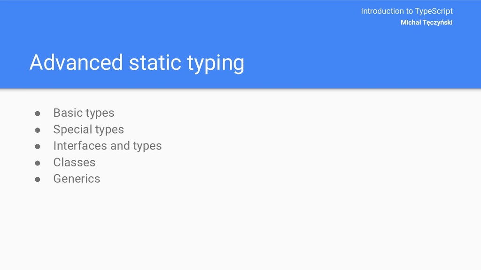Click the bullet dot beside Basic types
This screenshot has height=270, width=481.
(38, 114)
